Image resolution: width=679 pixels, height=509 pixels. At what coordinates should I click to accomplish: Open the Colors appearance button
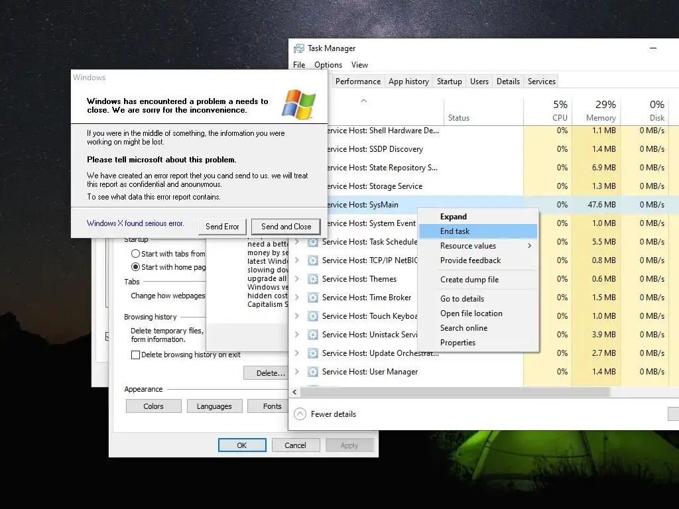153,406
